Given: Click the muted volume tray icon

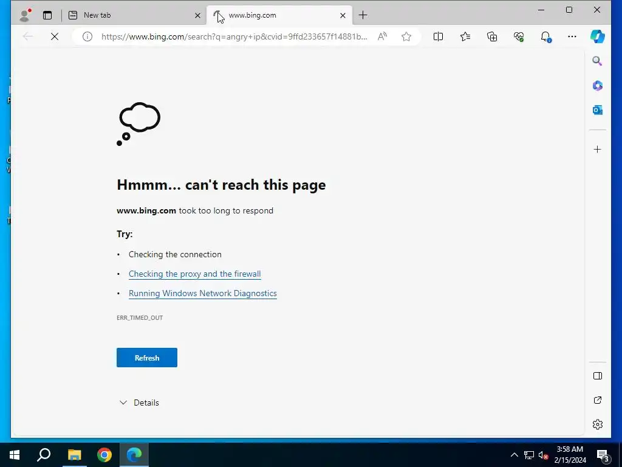Looking at the screenshot, I should click(543, 455).
